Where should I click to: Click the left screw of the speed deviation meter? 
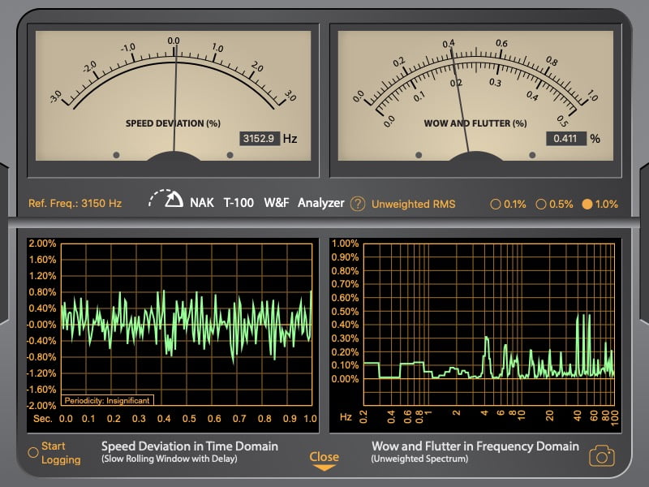(x=116, y=155)
